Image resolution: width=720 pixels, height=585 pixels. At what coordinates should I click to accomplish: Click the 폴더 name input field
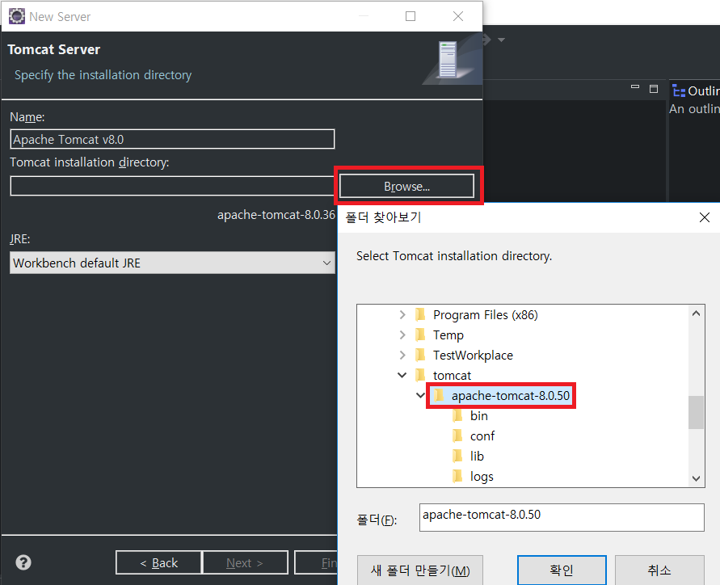click(562, 517)
